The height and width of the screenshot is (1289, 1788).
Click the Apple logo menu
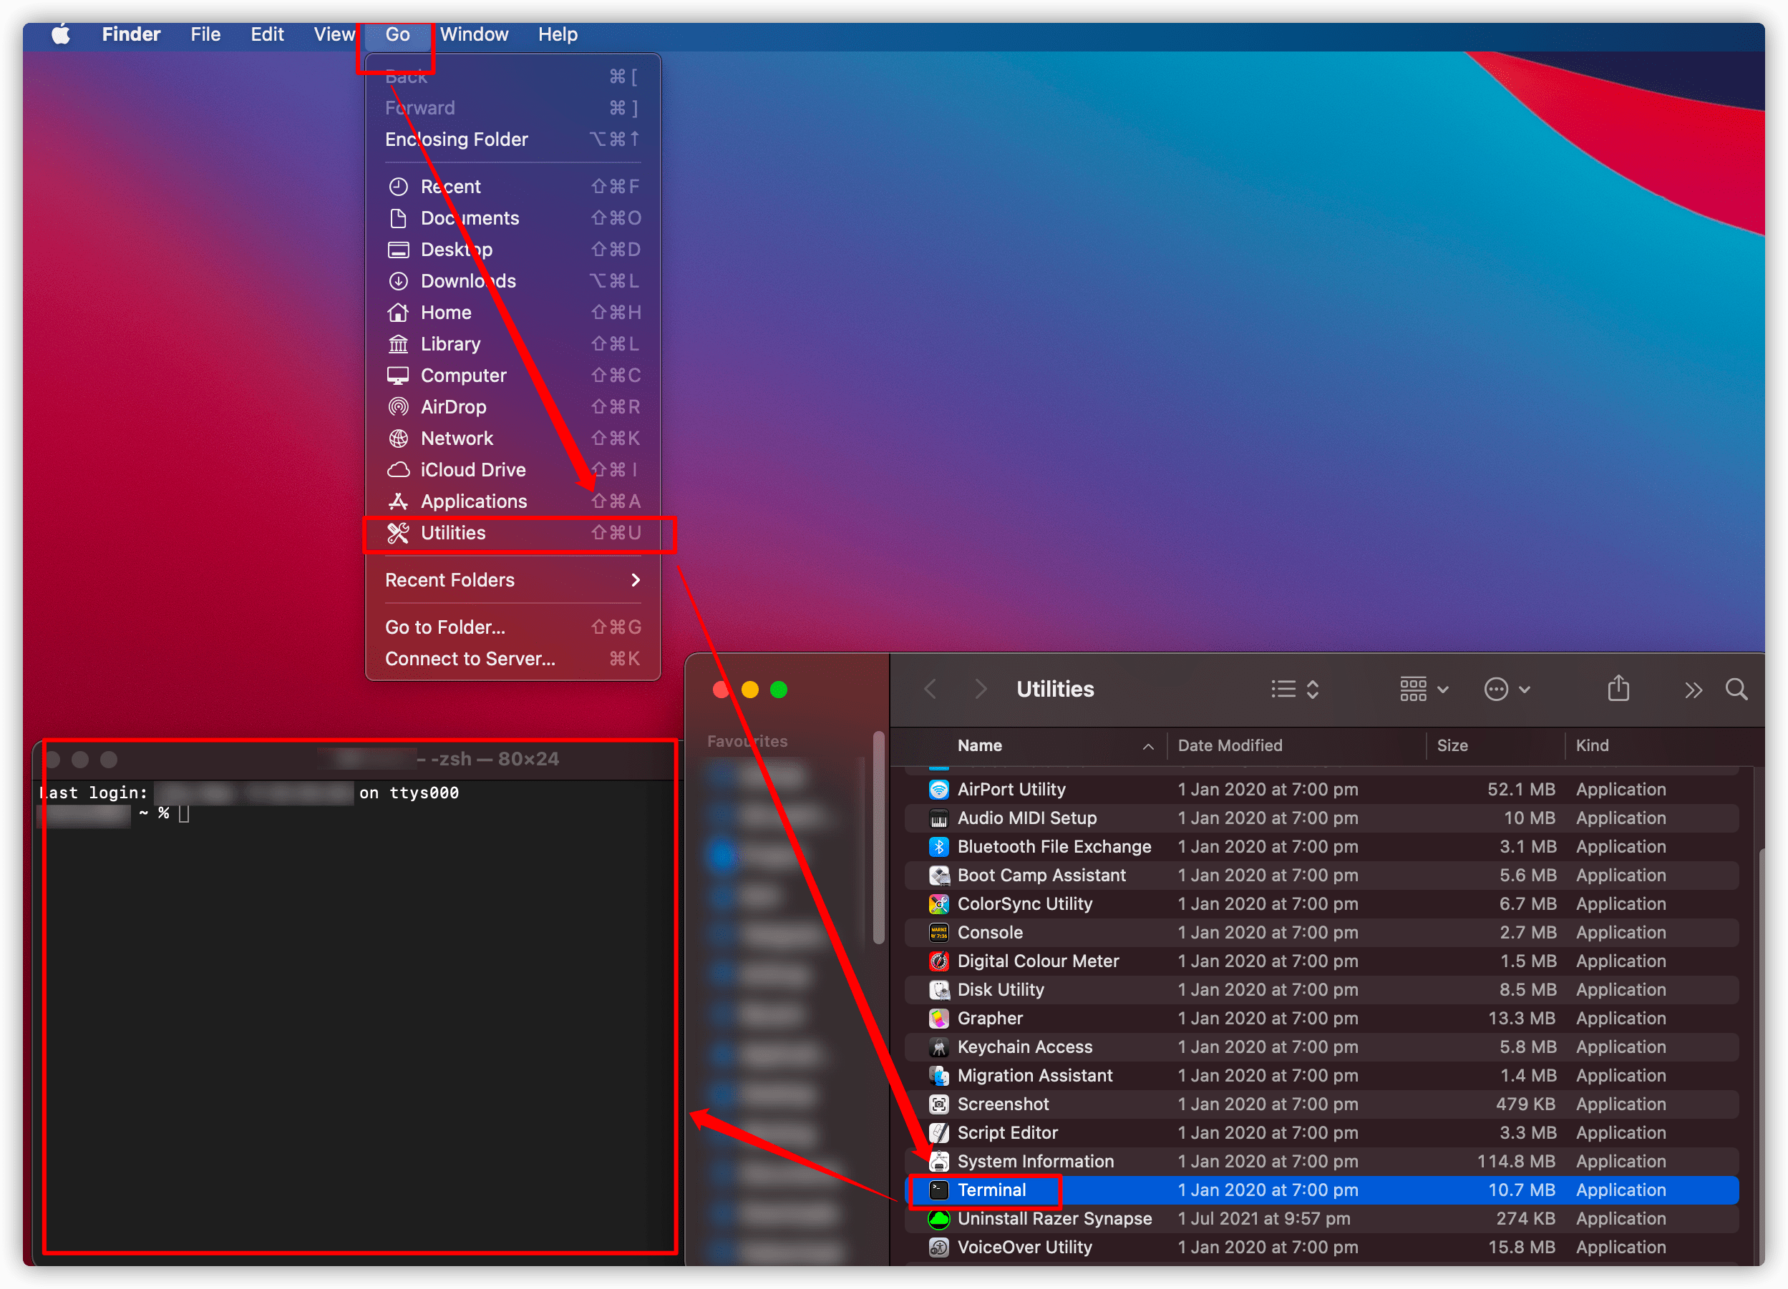[x=61, y=34]
